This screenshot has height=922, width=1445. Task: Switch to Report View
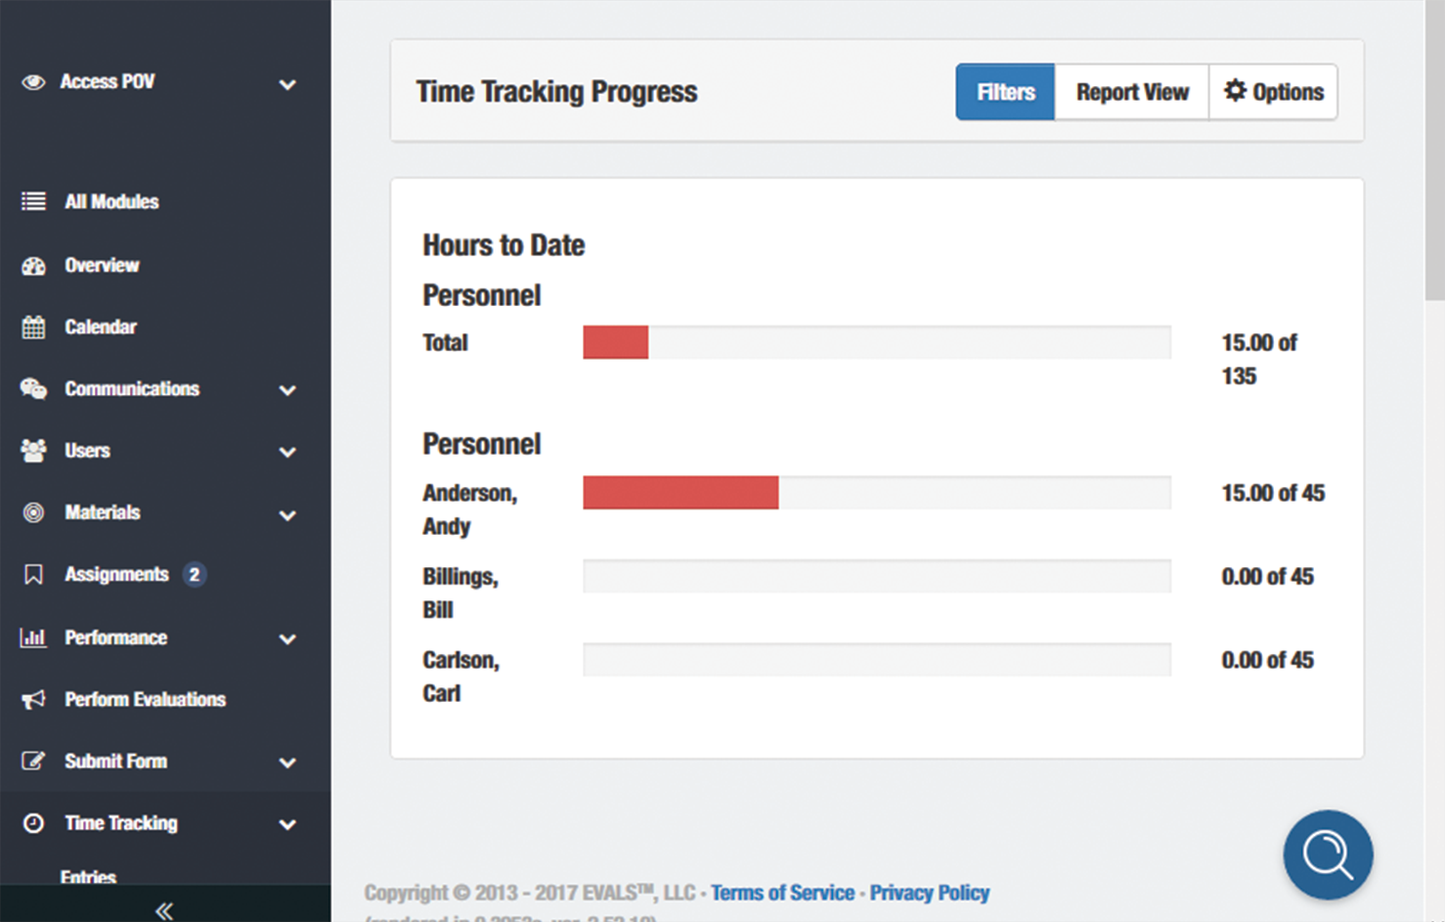click(x=1132, y=92)
